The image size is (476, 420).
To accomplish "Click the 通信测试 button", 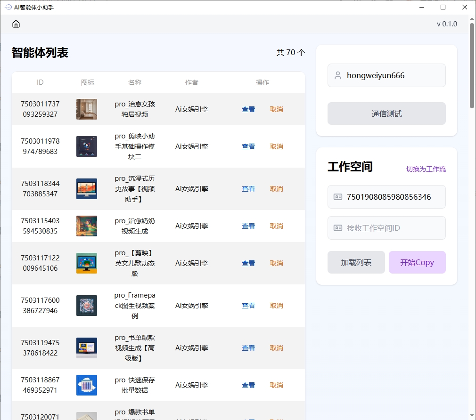I will [x=386, y=113].
